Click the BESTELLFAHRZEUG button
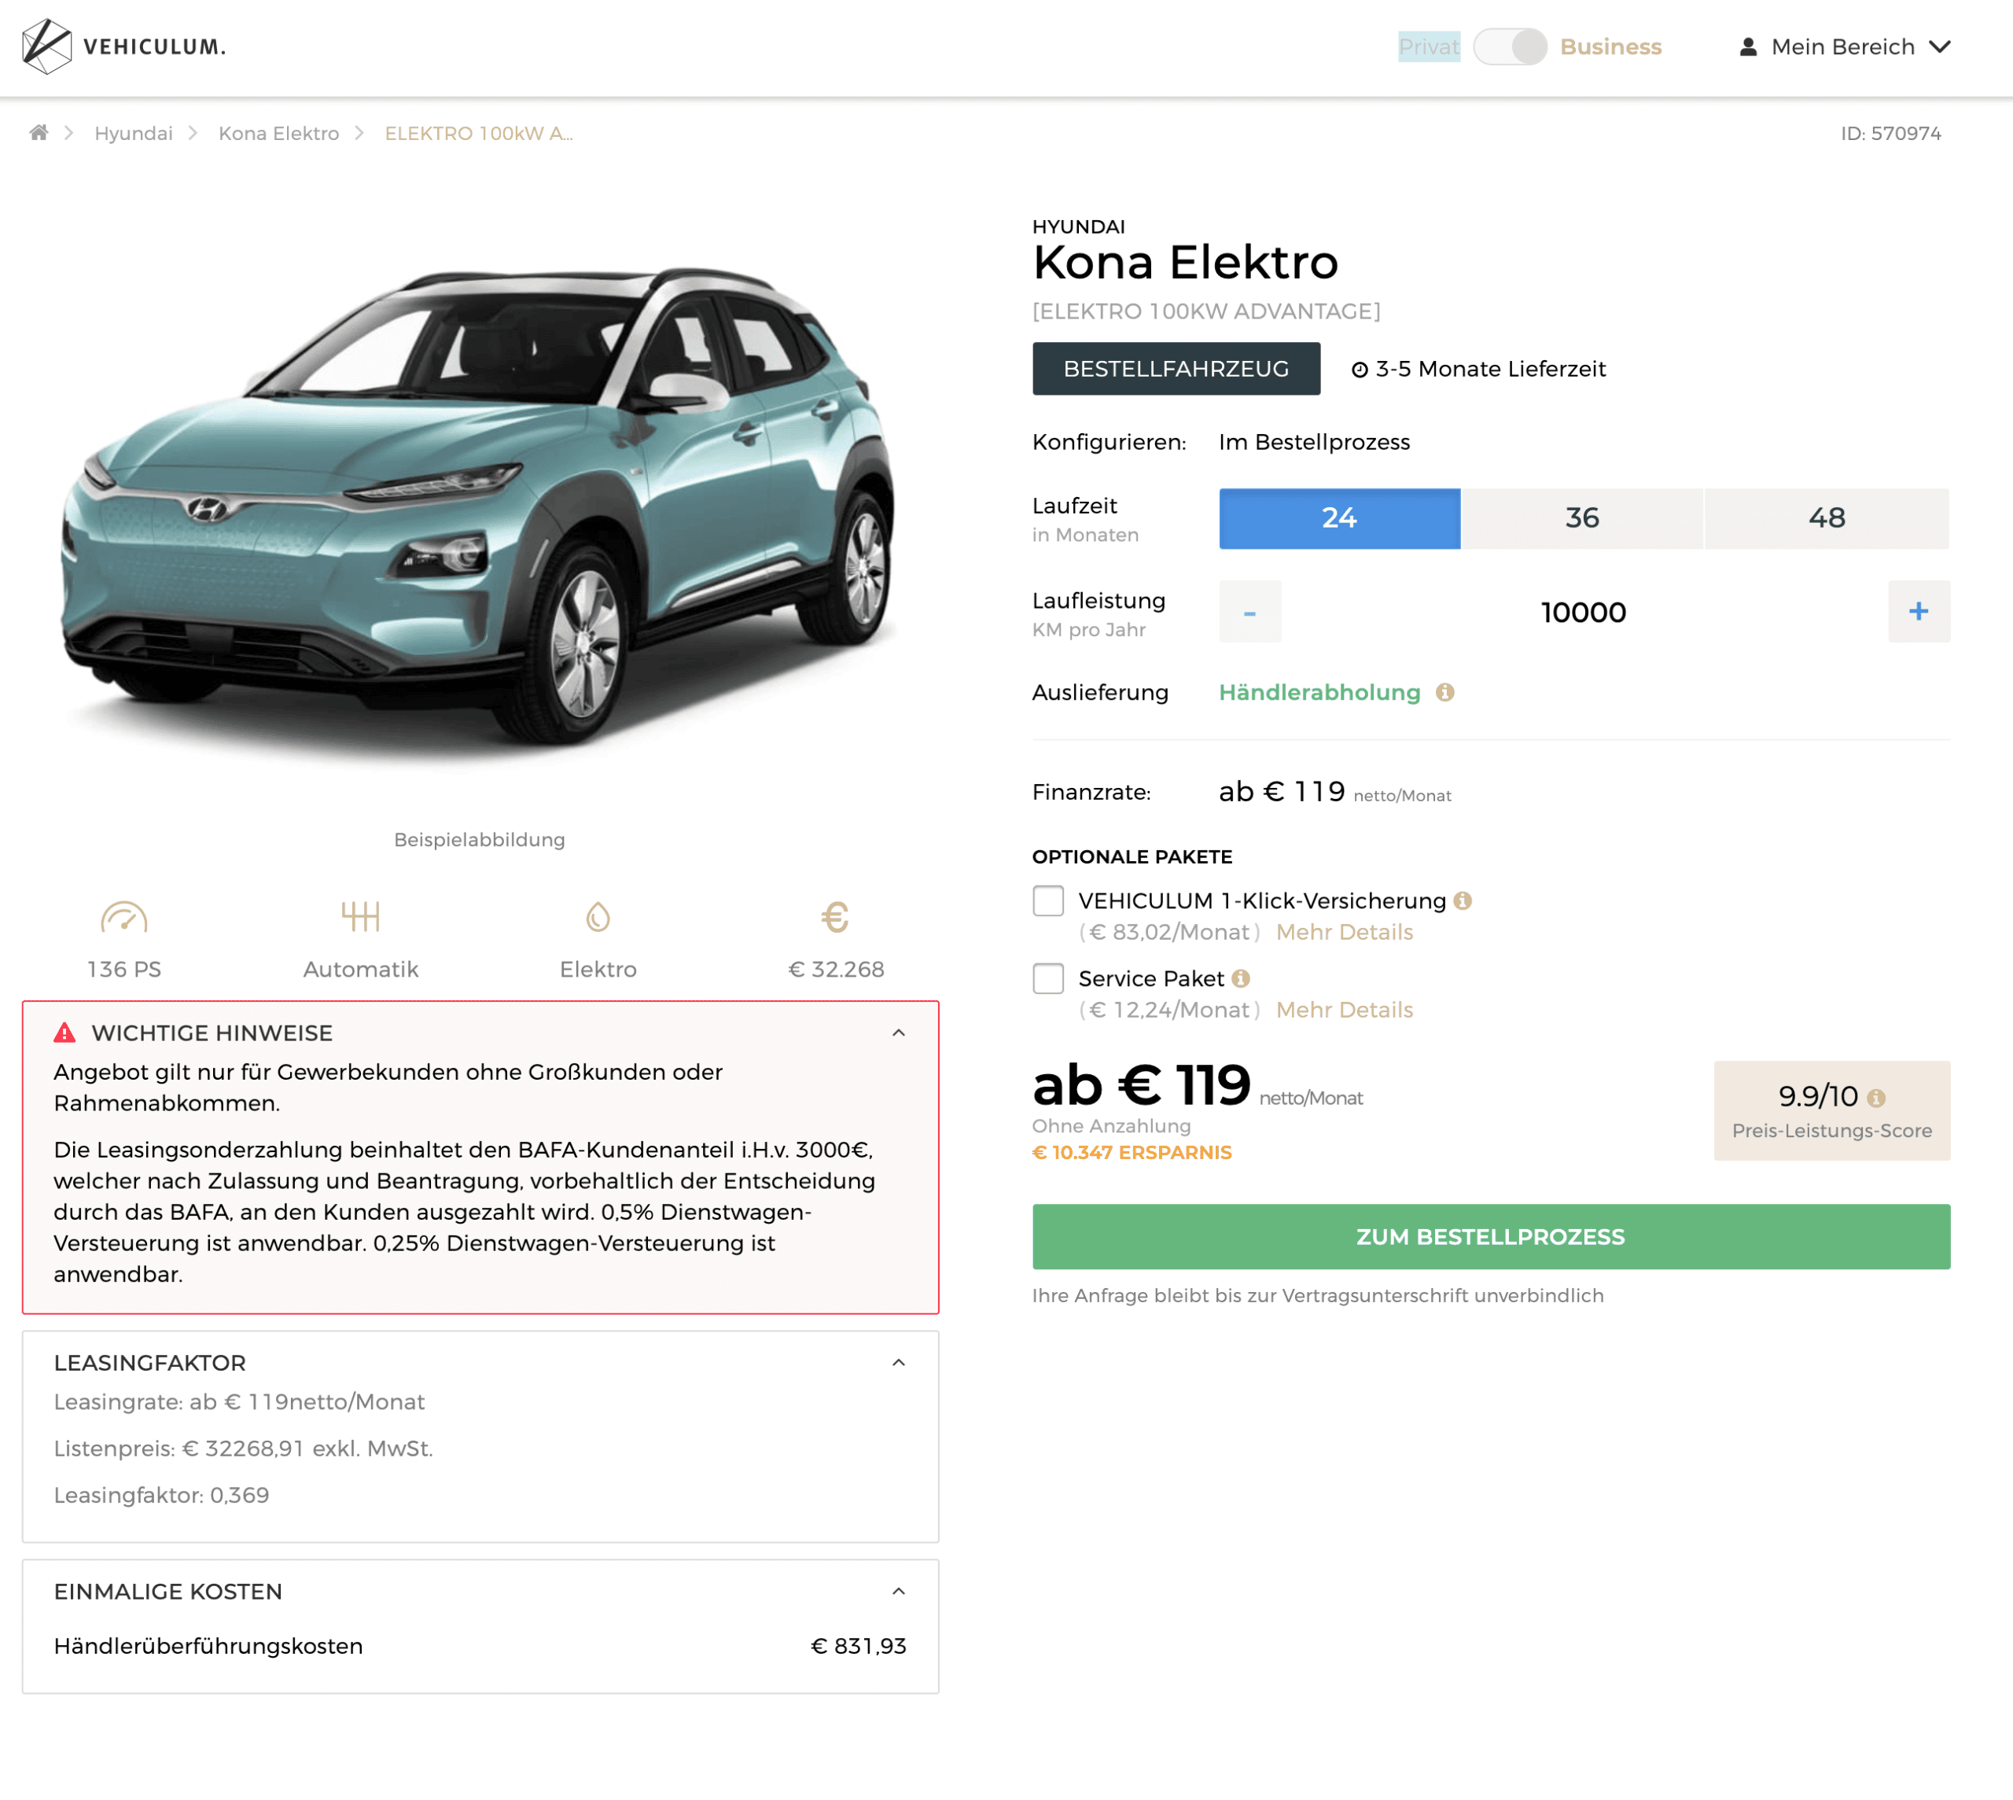 point(1176,368)
